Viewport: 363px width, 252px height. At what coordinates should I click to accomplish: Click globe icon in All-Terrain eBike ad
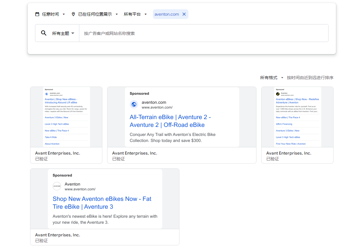(x=134, y=104)
